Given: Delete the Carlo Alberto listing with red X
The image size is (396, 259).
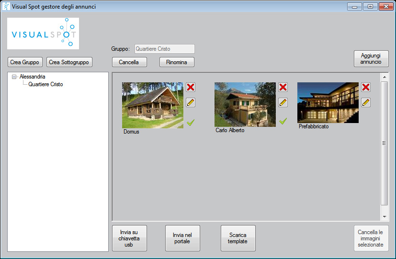Looking at the screenshot, I should point(283,87).
